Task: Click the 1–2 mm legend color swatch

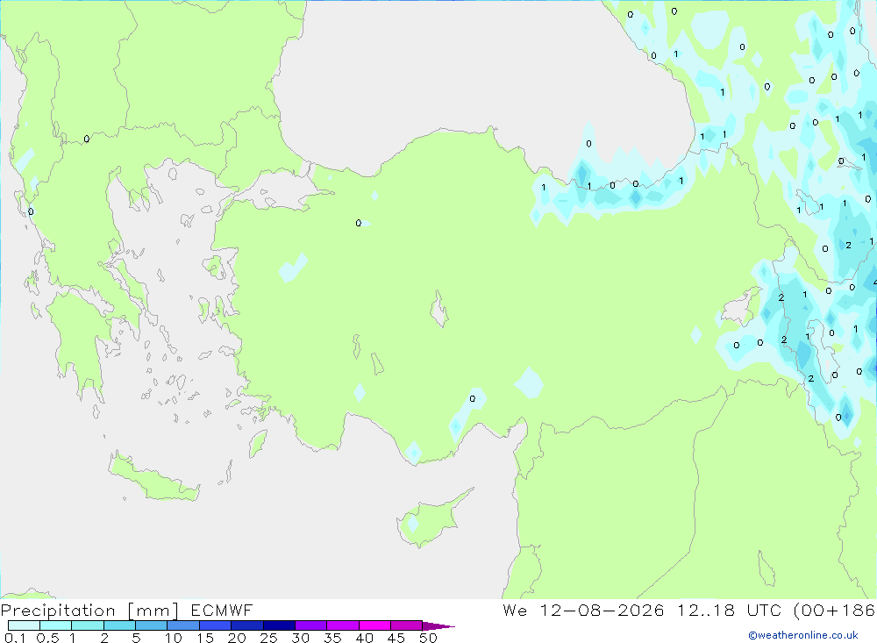Action: pyautogui.click(x=88, y=625)
